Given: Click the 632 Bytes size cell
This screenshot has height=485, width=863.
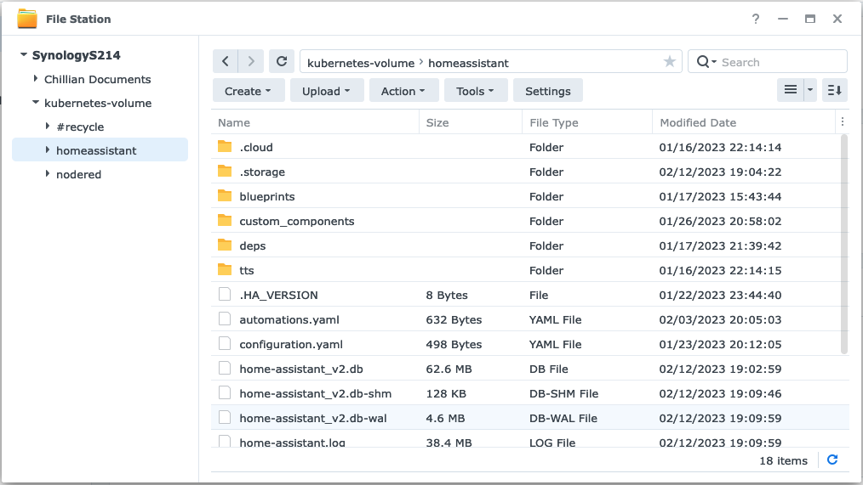Looking at the screenshot, I should (x=454, y=319).
